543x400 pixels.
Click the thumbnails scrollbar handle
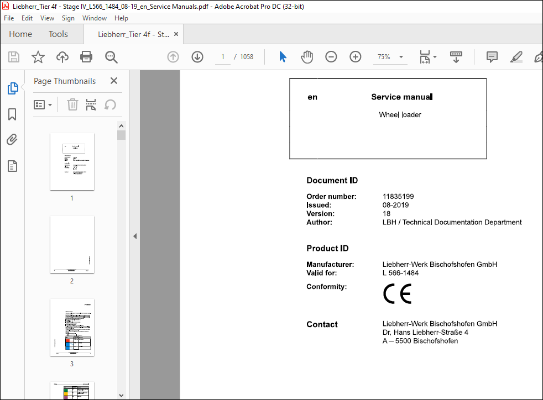[121, 135]
